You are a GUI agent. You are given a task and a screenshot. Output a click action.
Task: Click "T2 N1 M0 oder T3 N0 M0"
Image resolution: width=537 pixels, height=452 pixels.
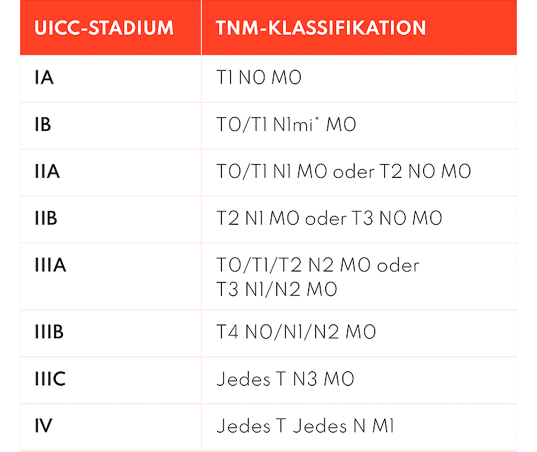tap(329, 218)
